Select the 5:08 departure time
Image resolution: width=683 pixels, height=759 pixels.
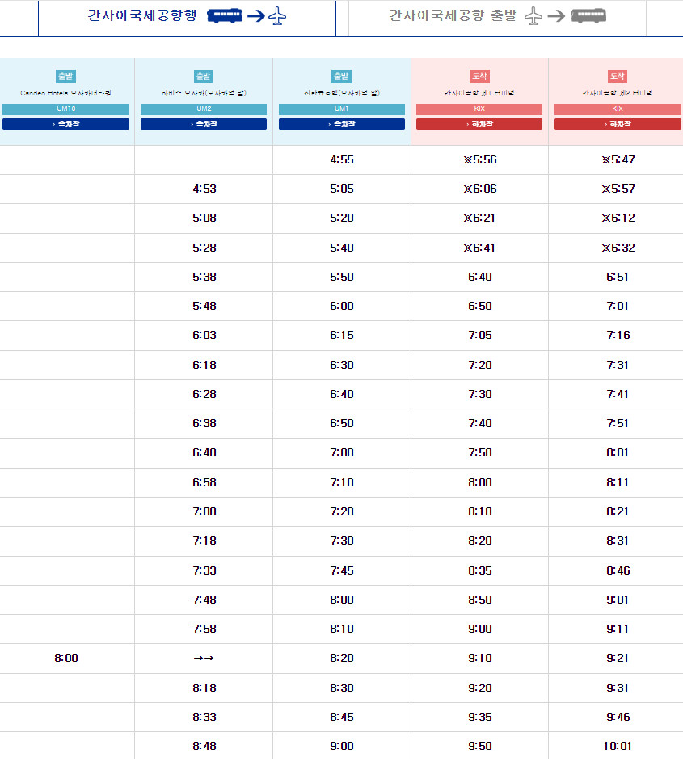204,218
